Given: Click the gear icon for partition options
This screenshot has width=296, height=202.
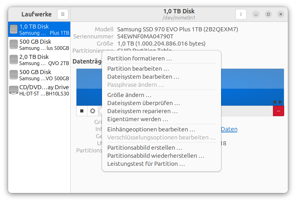Looking at the screenshot, I should click(93, 111).
